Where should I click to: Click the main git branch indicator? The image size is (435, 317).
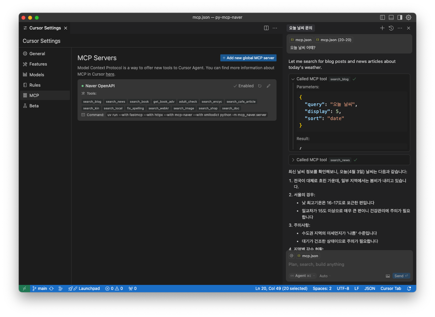pos(40,289)
